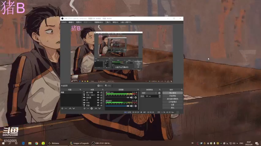The image size is (261, 146).
Task: Enable 工作室模式 studio mode
Action: click(x=173, y=102)
